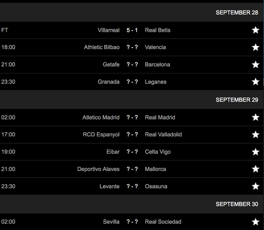
Task: Select the September 30 date header
Action: [x=237, y=204]
